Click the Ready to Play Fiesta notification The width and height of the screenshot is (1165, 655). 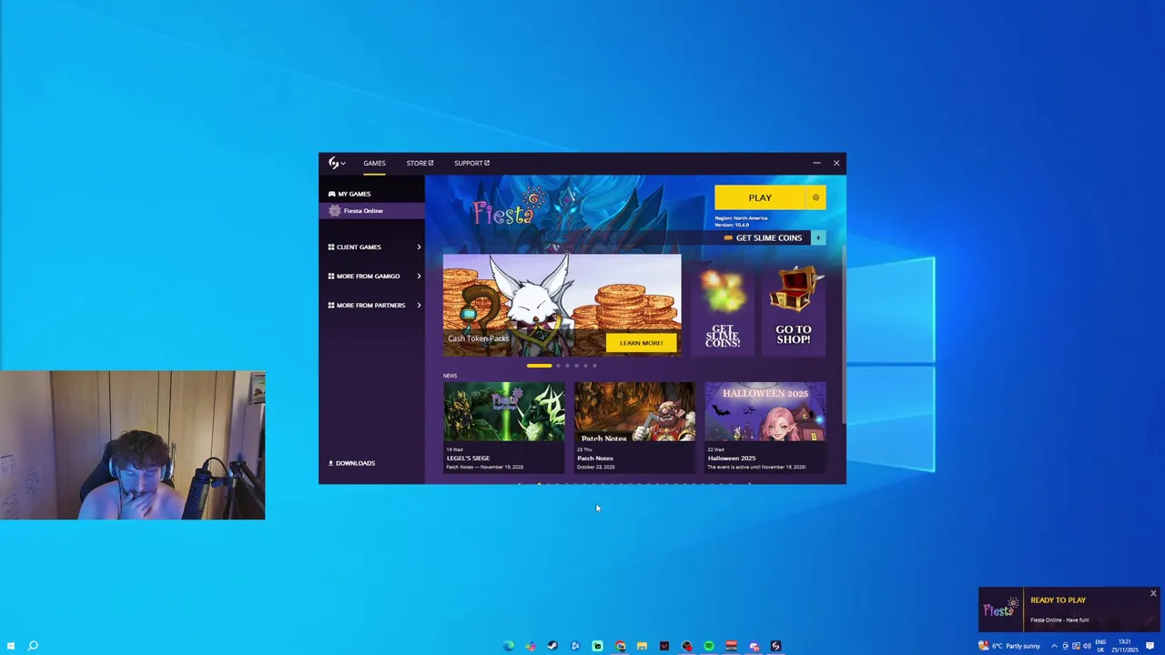tap(1069, 610)
